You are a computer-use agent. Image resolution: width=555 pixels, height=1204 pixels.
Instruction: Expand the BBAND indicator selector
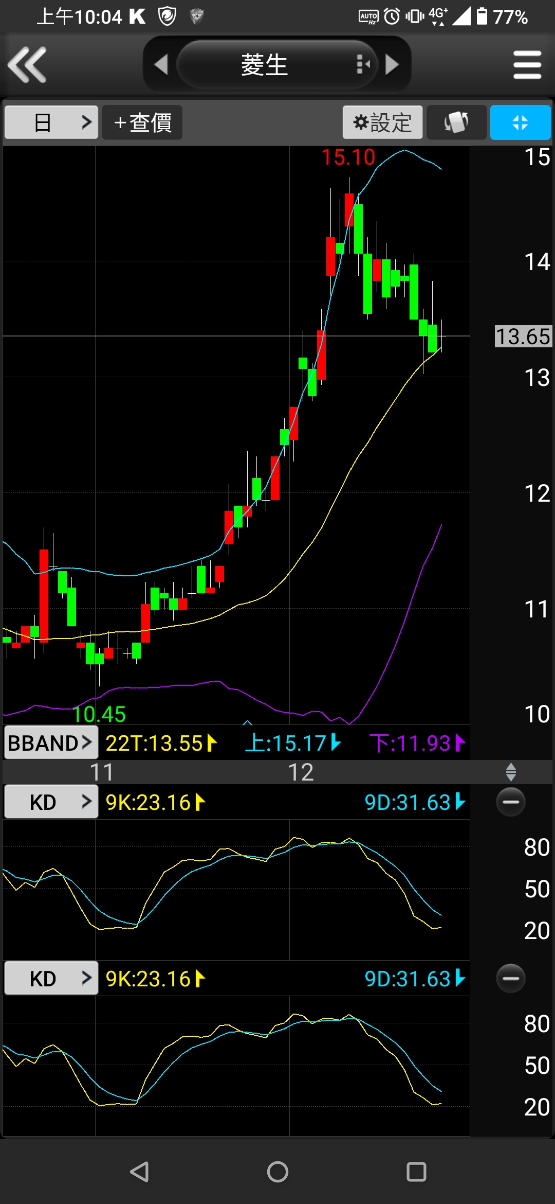(x=50, y=743)
